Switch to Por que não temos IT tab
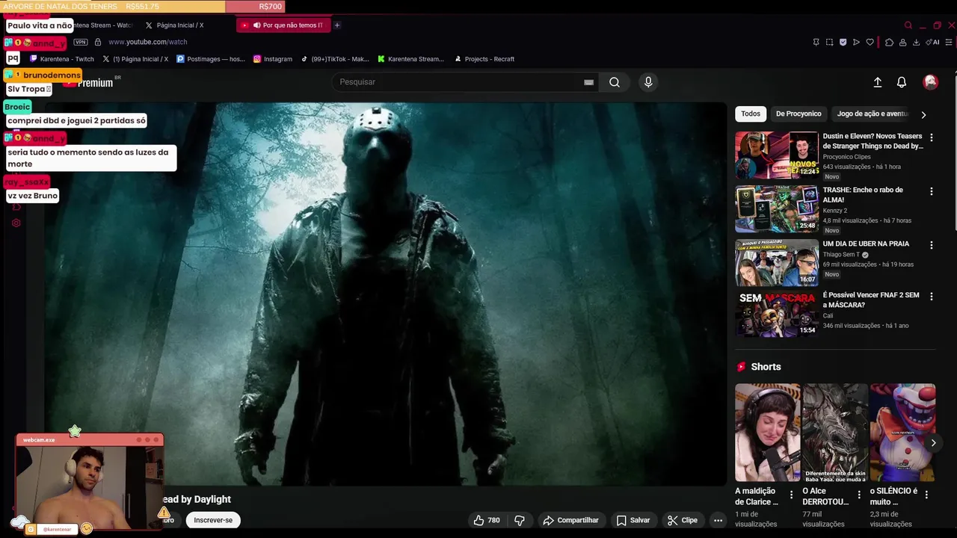 (x=284, y=25)
